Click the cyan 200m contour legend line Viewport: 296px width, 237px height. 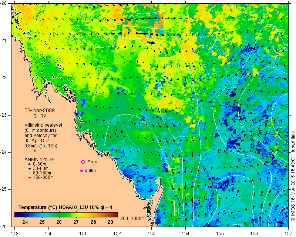point(127,222)
